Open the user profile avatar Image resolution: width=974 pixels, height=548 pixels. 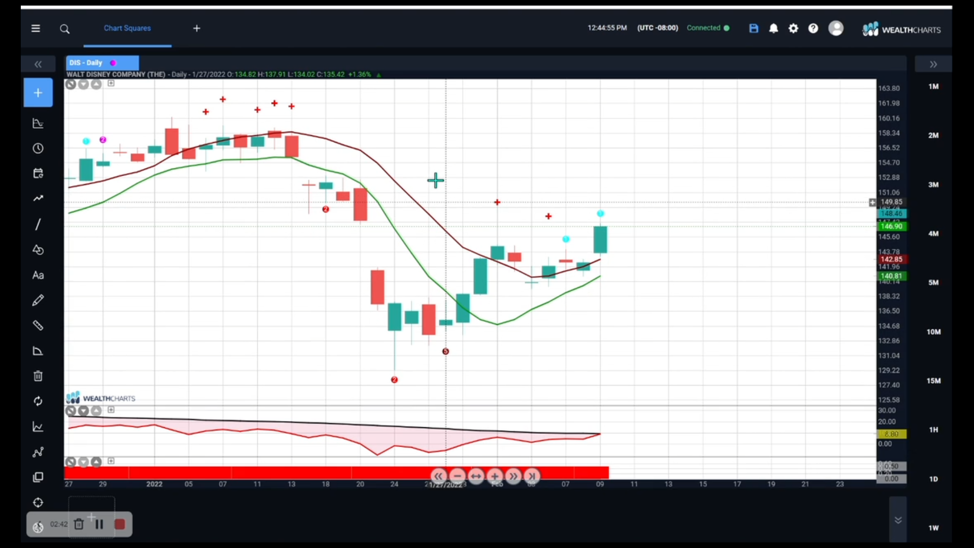click(836, 28)
